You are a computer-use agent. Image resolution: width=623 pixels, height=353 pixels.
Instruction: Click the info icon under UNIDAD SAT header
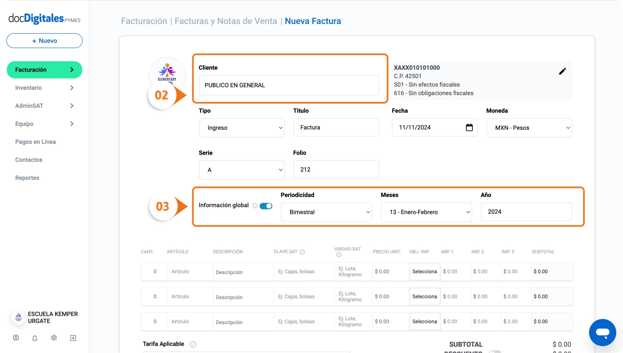[339, 255]
